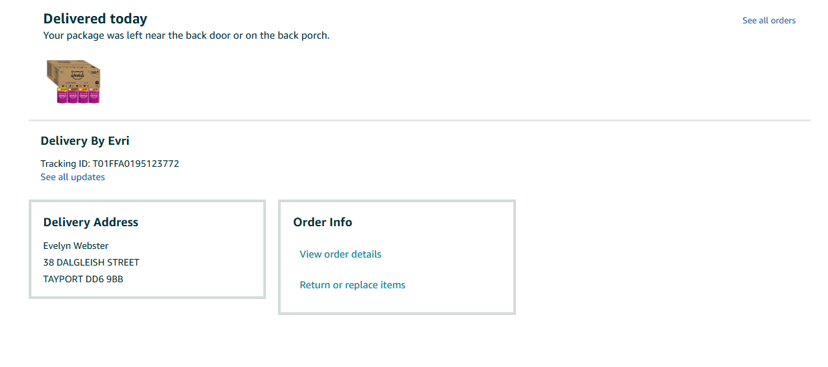Click the Delivery Address heading

pyautogui.click(x=91, y=222)
